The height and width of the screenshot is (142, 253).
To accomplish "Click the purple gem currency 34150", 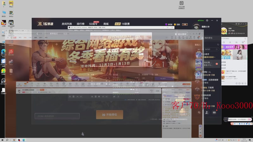I will click(169, 25).
